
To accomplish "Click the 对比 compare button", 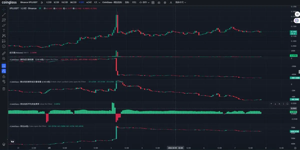I will point(134,2).
